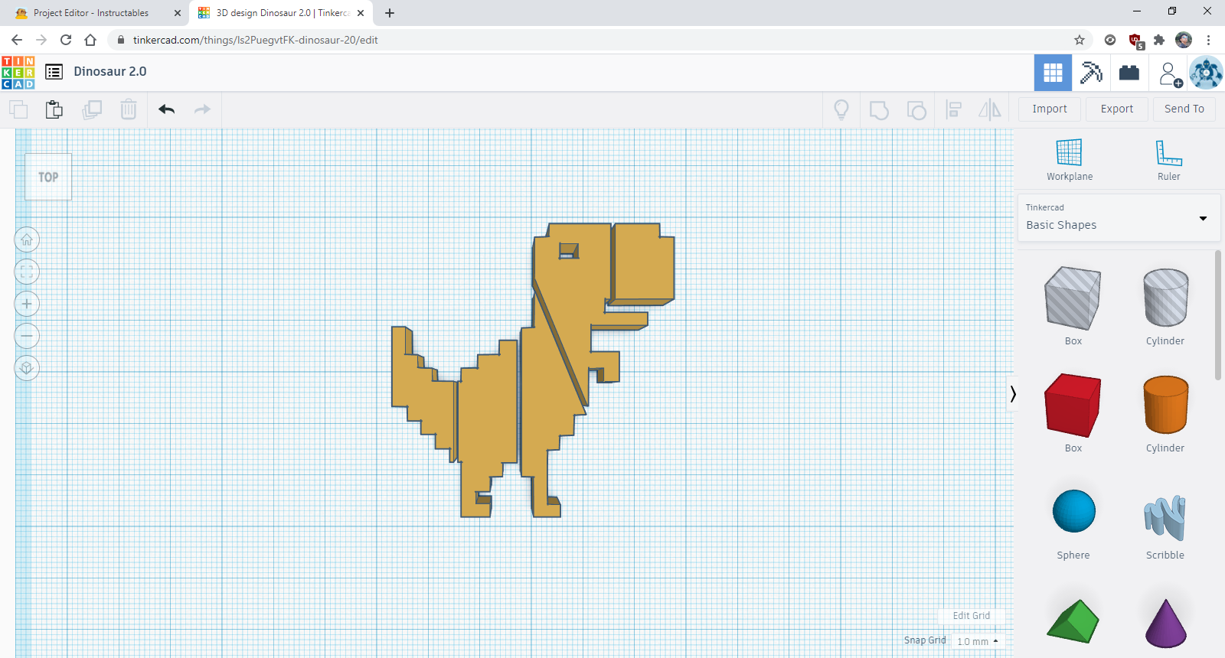Close the Project Editor Instructables tab
This screenshot has height=658, width=1225.
tap(178, 13)
